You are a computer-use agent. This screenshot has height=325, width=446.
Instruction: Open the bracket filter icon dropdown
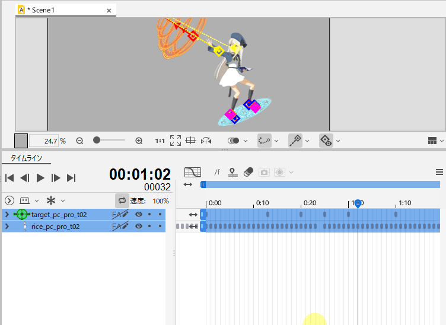point(37,200)
